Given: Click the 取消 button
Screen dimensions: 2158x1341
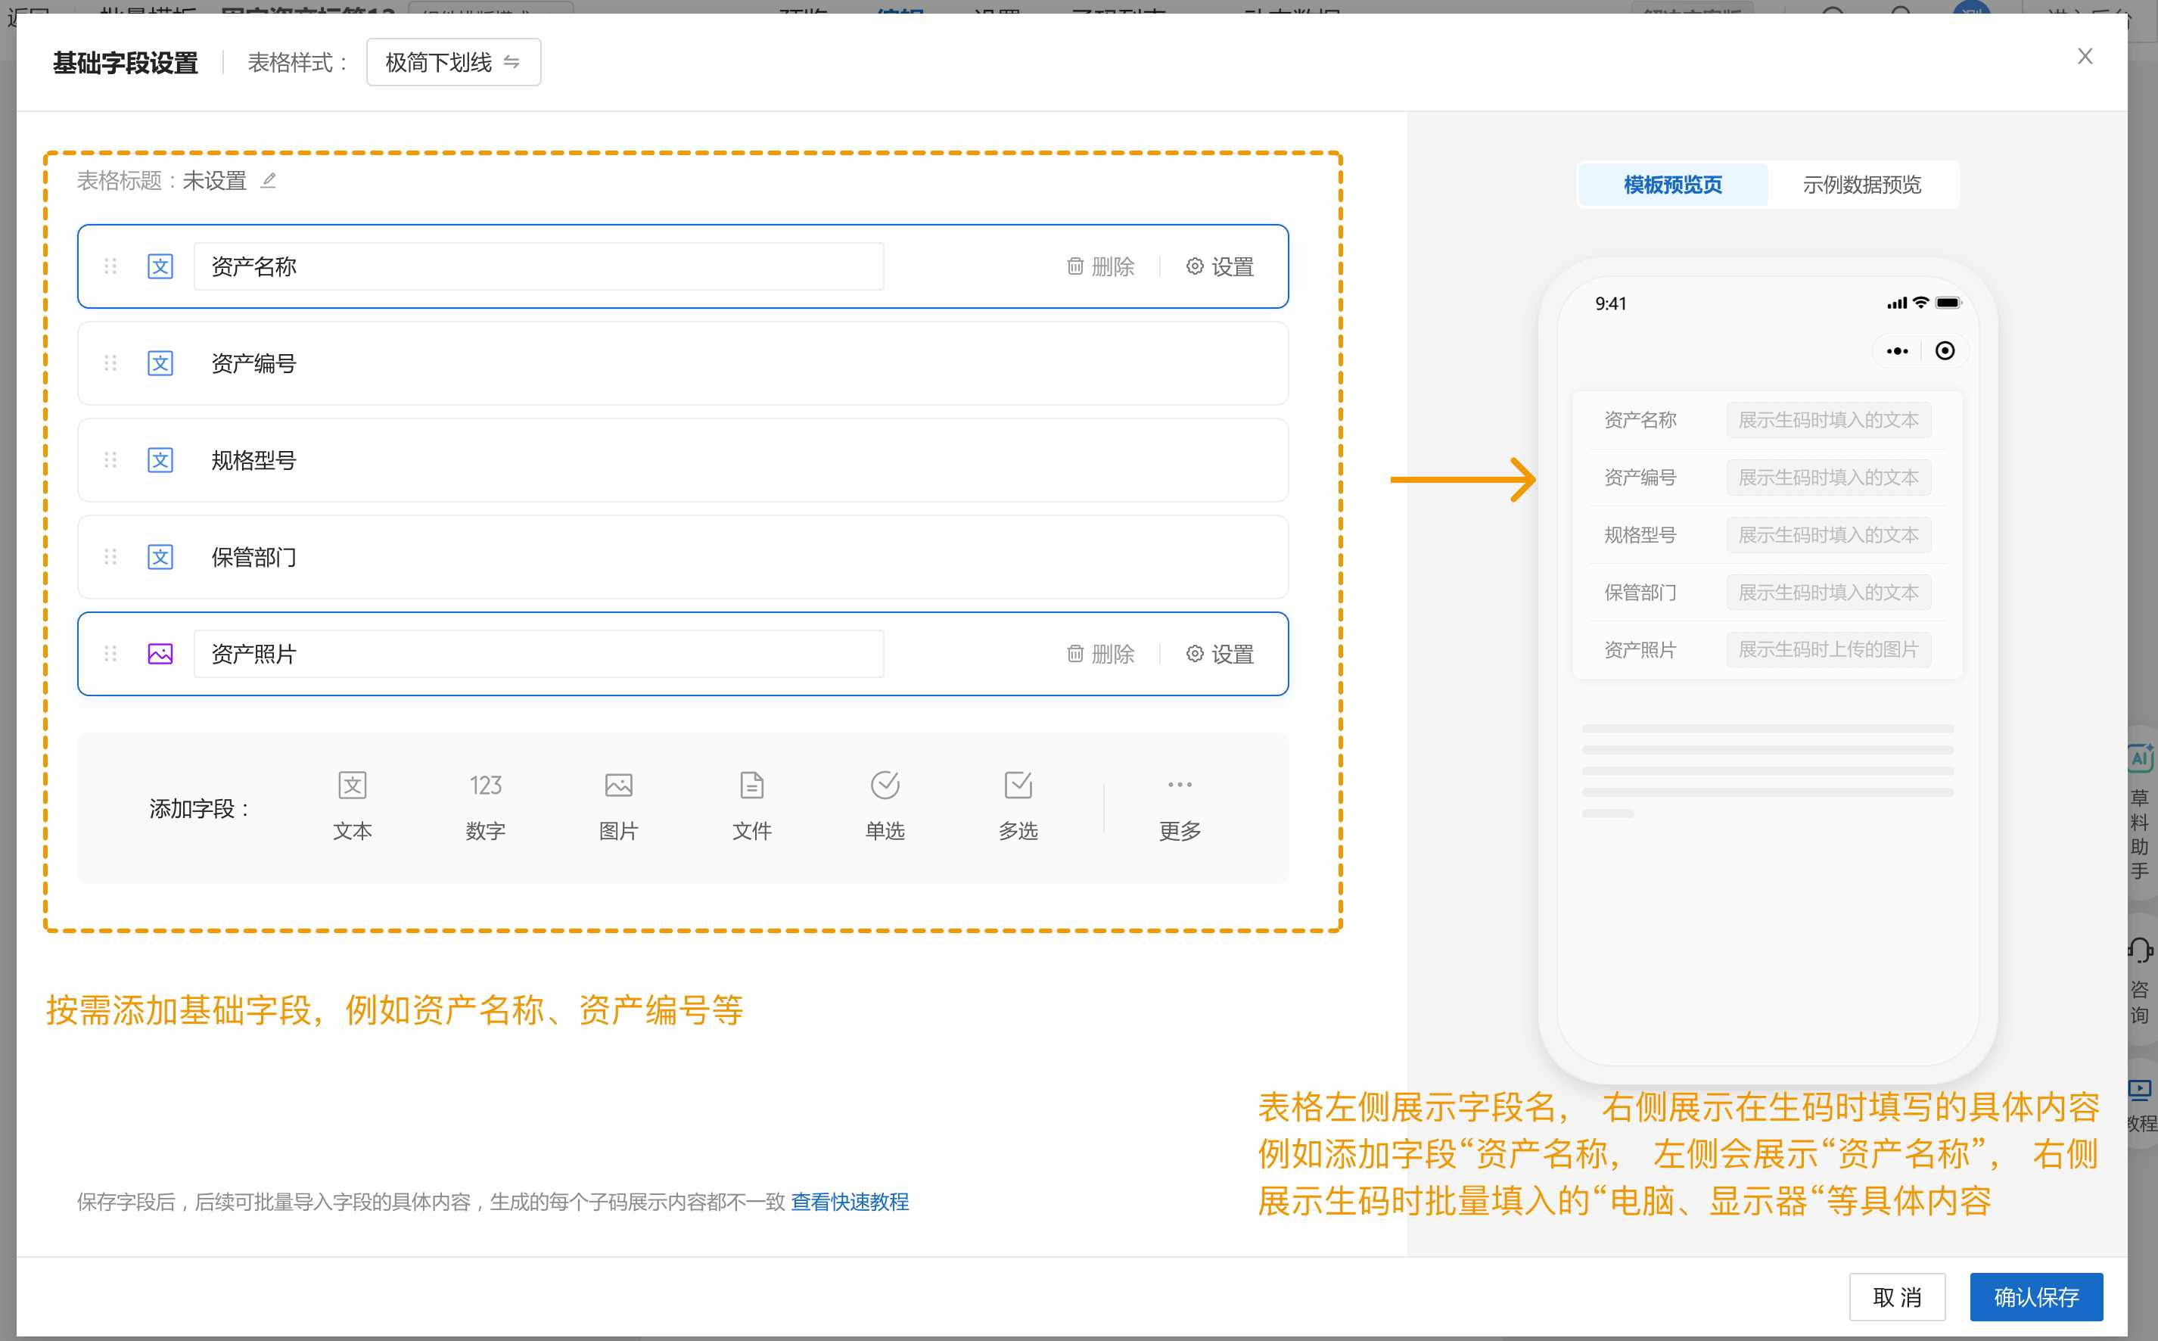Looking at the screenshot, I should [1896, 1296].
